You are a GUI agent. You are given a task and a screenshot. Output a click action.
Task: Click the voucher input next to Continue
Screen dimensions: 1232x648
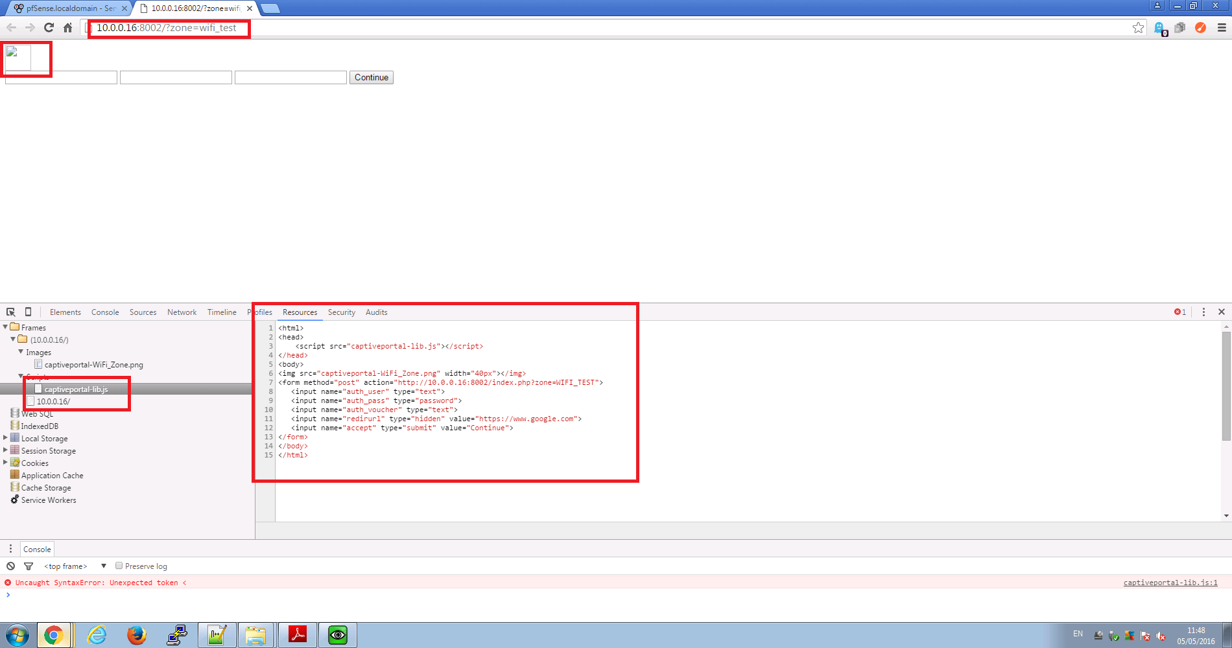[x=290, y=77]
